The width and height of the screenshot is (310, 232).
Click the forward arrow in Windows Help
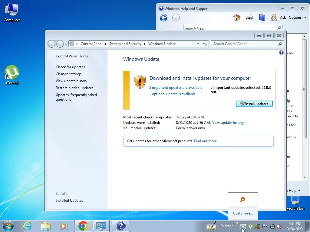click(176, 18)
